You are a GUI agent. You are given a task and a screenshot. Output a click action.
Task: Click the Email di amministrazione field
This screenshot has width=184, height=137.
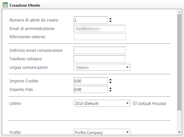[x=100, y=28]
